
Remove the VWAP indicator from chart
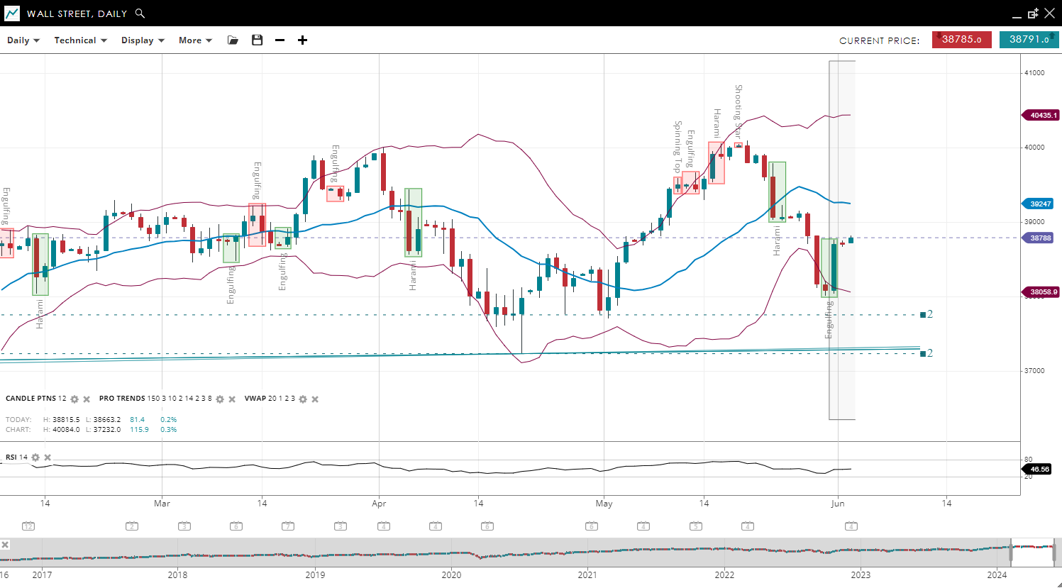coord(315,399)
